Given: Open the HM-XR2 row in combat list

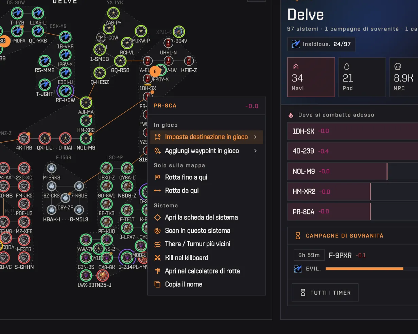Looking at the screenshot, I should 353,192.
